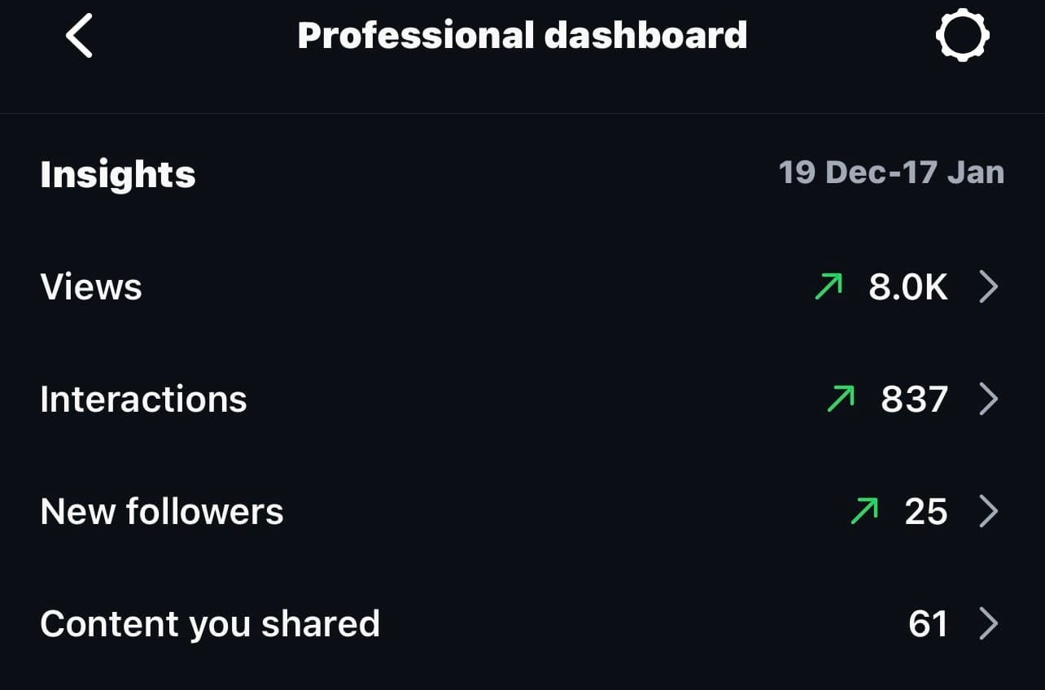Click the green trend arrow beside Interactions
This screenshot has width=1045, height=690.
[x=841, y=399]
